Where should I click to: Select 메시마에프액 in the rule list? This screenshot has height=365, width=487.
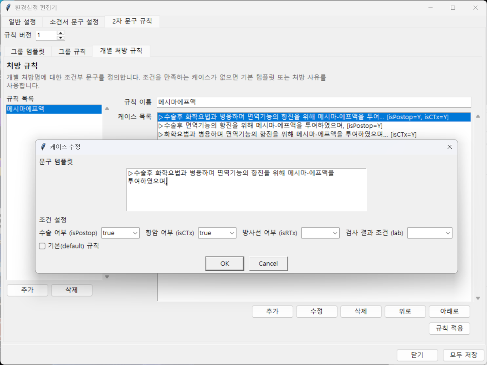pyautogui.click(x=54, y=109)
